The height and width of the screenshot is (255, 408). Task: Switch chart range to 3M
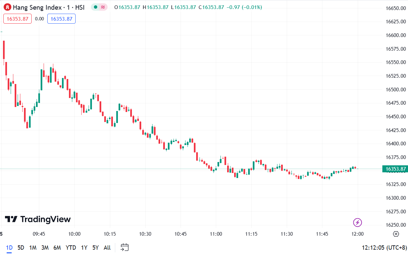(x=45, y=247)
